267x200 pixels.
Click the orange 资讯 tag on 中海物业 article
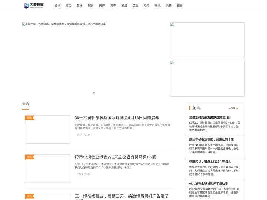click(29, 157)
